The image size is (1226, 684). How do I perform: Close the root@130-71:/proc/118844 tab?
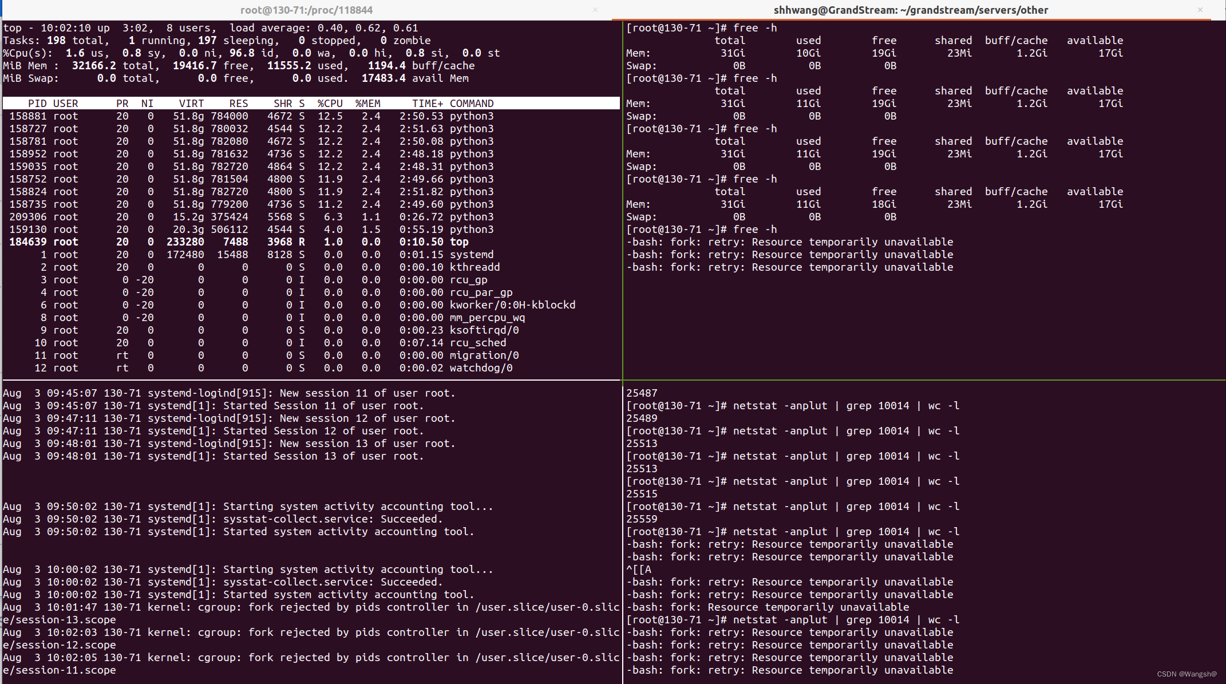point(595,10)
